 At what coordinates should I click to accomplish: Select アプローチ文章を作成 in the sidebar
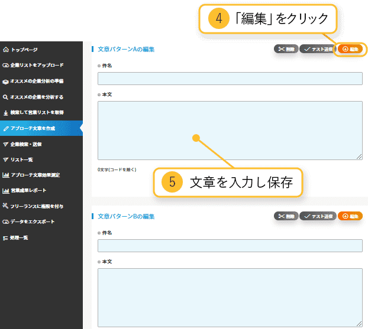[x=41, y=128]
